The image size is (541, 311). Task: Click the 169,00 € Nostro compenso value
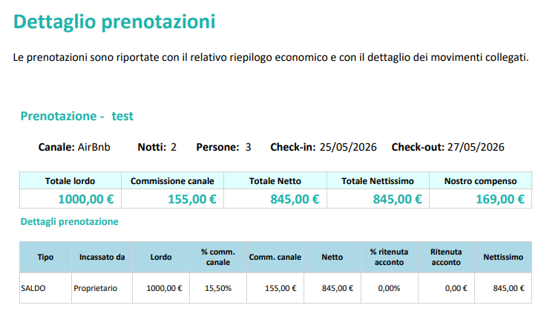pyautogui.click(x=500, y=199)
